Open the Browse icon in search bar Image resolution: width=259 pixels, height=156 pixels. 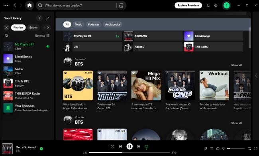point(121,6)
